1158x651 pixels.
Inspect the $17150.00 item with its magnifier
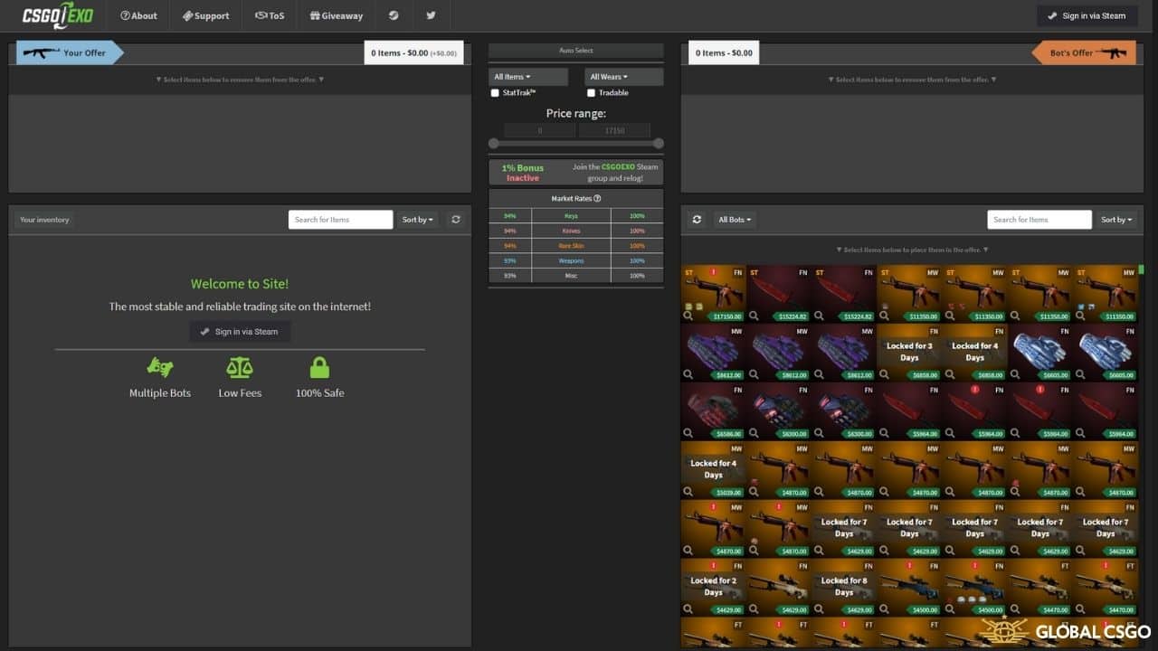tap(689, 316)
